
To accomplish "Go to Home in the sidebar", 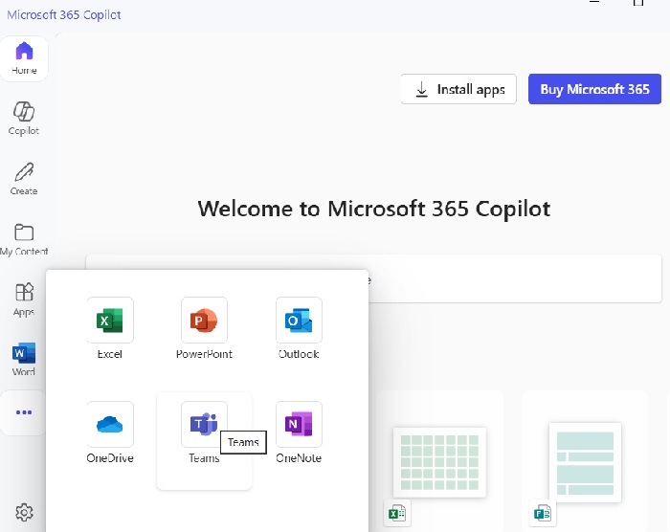I will click(24, 58).
